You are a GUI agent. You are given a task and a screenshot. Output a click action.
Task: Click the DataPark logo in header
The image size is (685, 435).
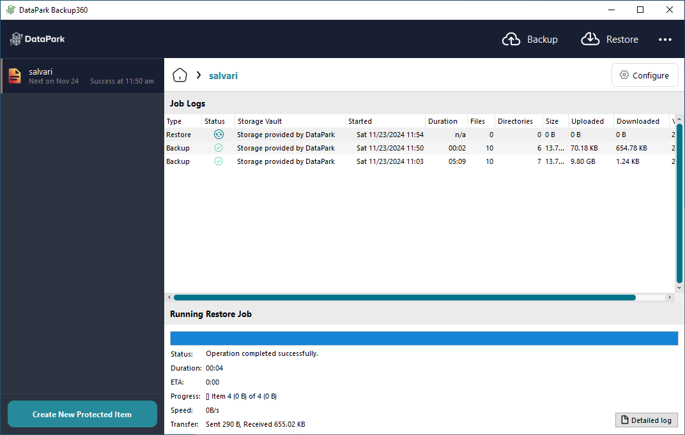(x=37, y=40)
